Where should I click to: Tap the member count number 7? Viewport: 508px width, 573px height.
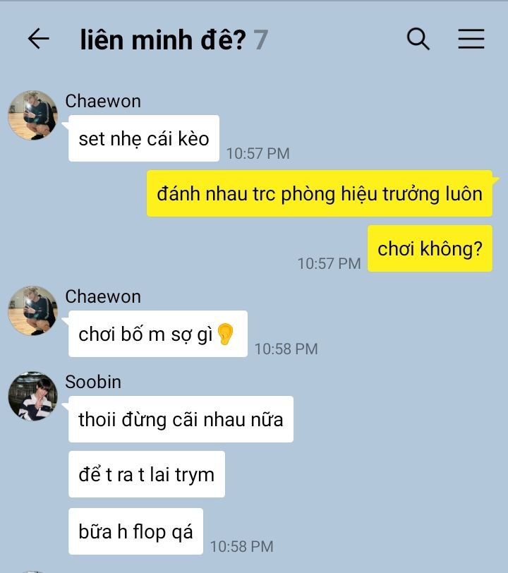click(x=261, y=40)
